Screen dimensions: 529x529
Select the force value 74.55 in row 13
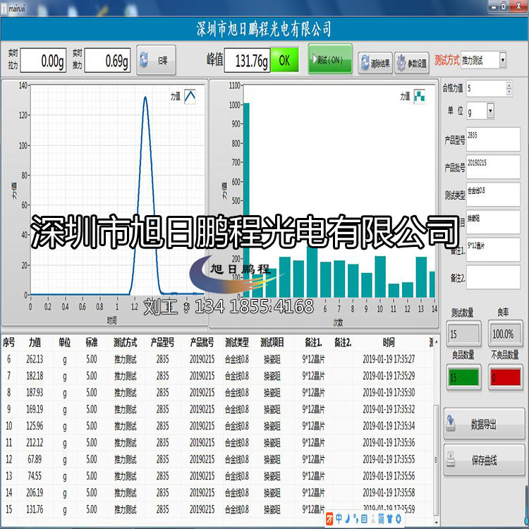tap(35, 475)
